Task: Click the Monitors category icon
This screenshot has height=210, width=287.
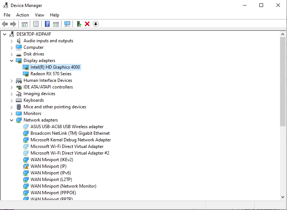Action: point(19,113)
